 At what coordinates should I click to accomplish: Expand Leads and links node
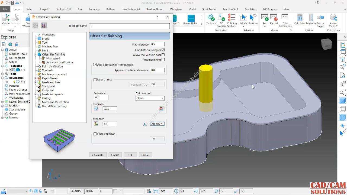(35, 82)
